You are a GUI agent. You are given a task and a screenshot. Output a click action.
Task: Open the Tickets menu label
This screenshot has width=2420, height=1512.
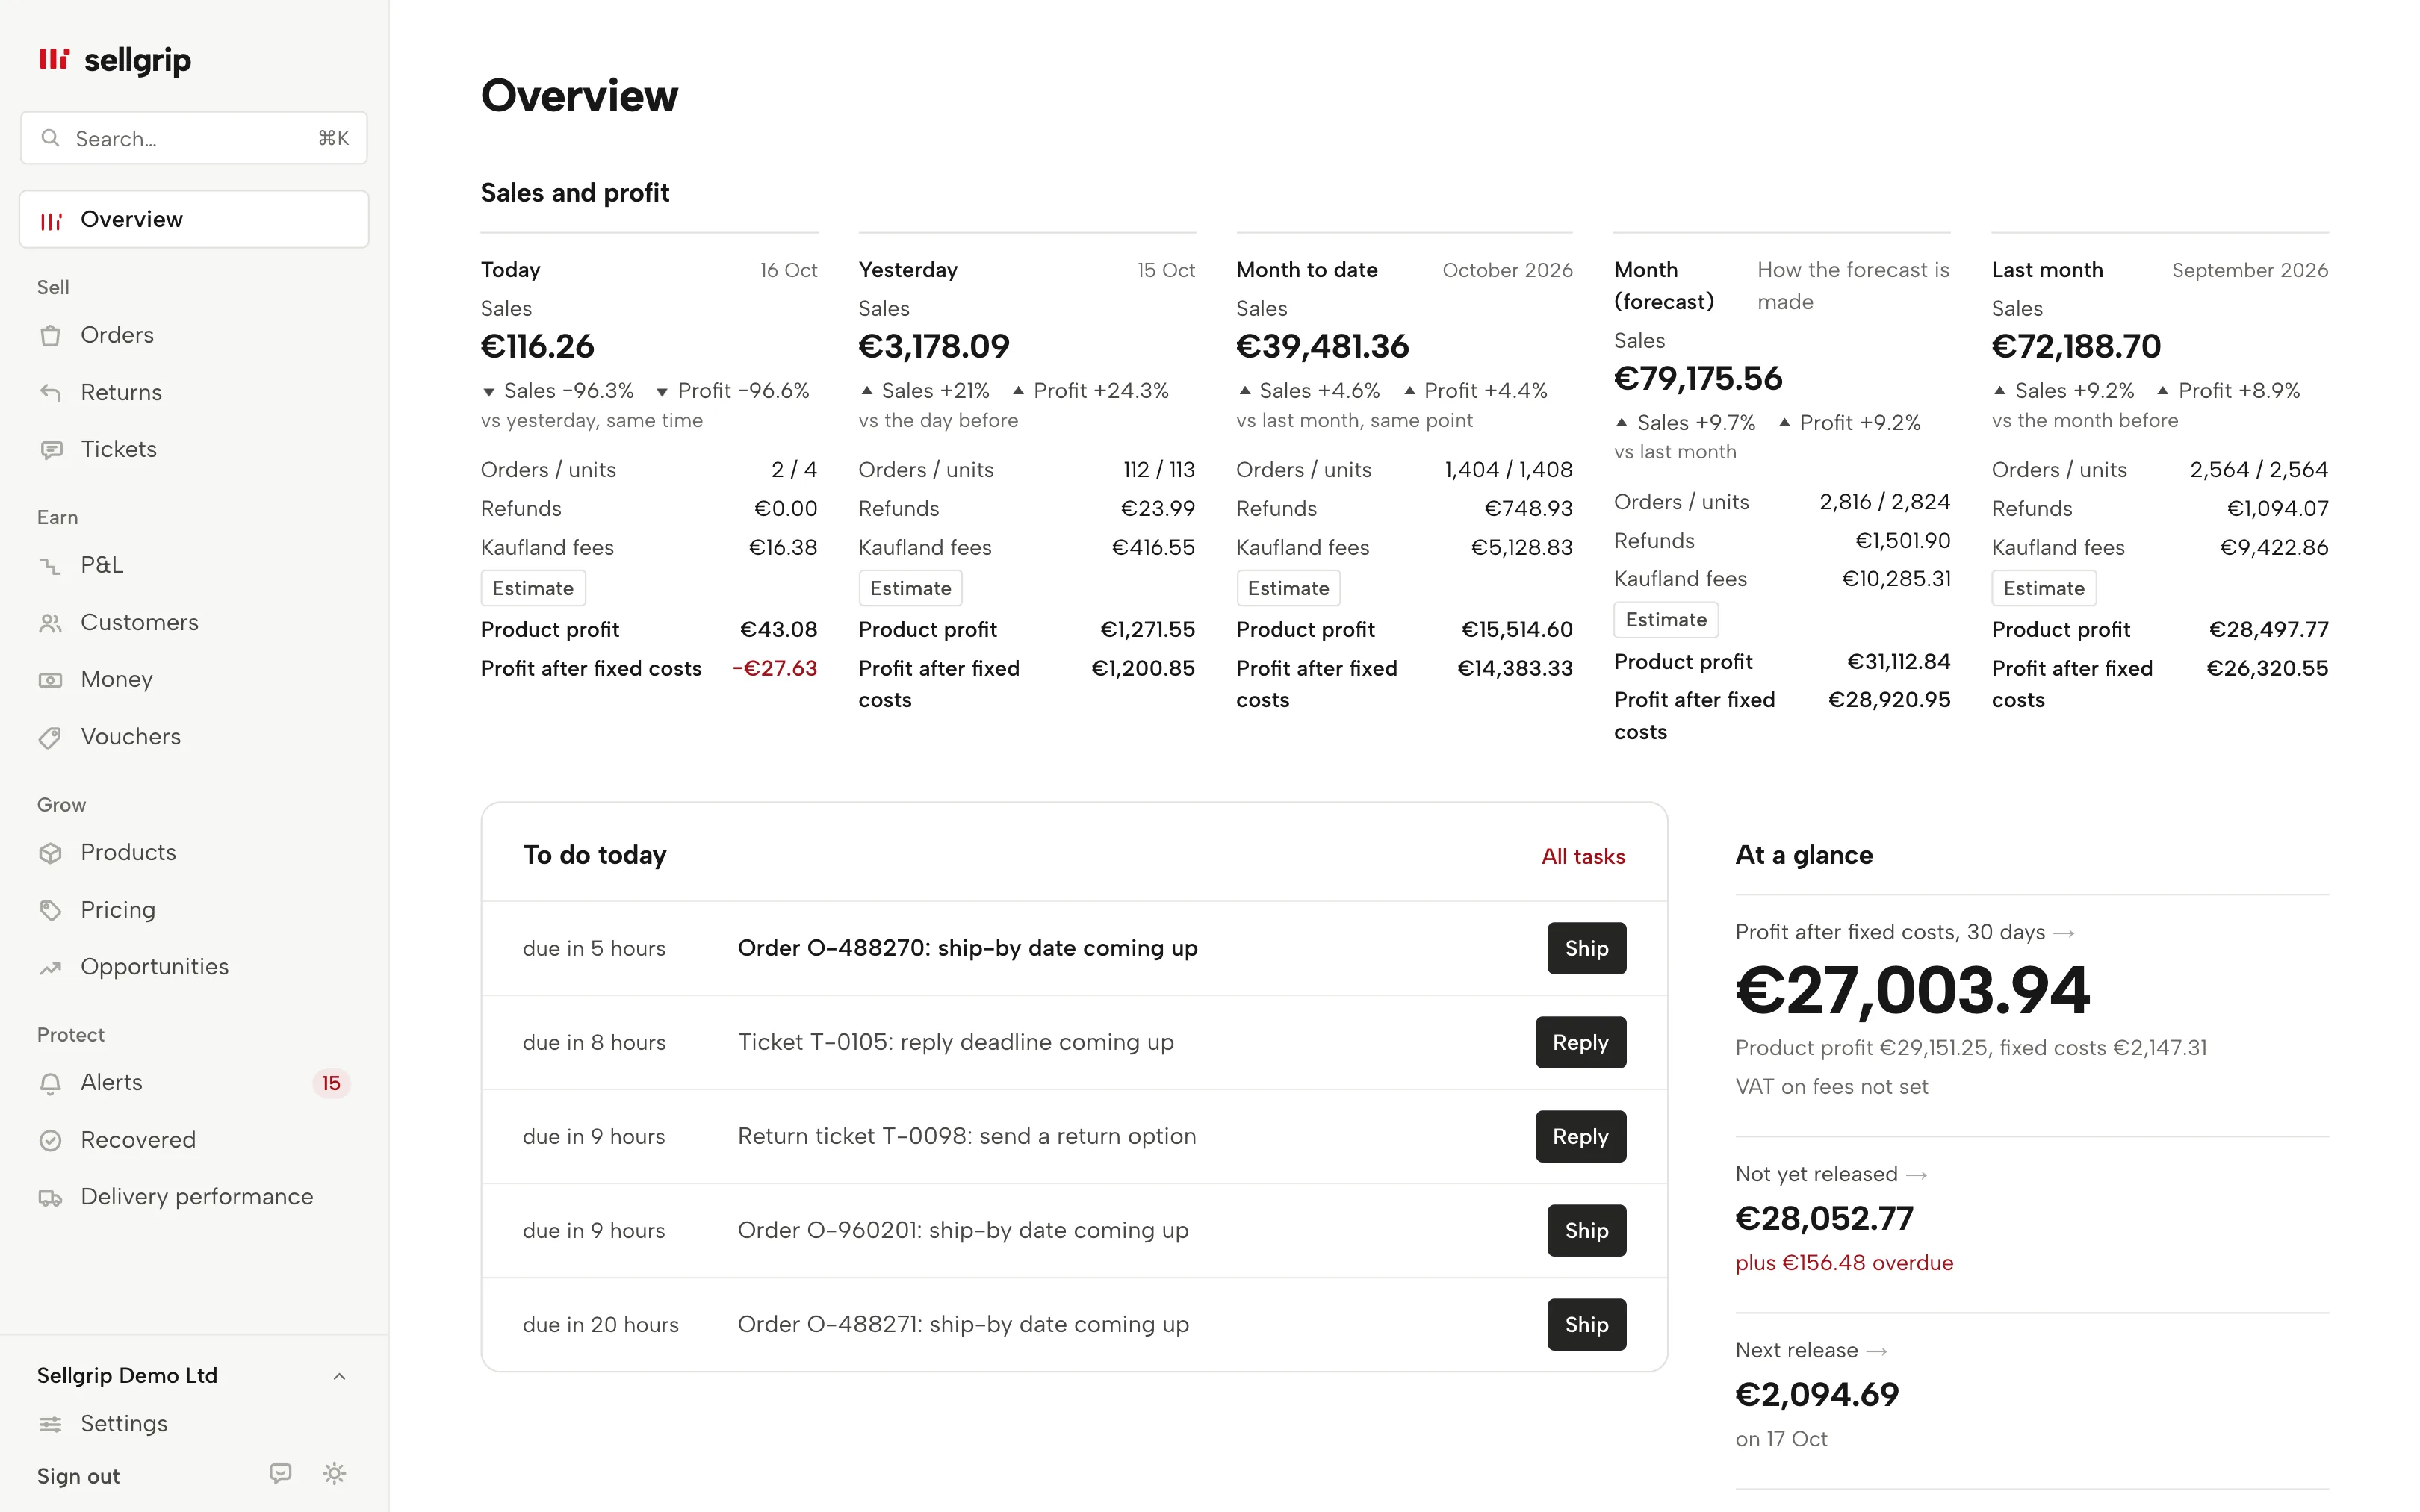pyautogui.click(x=118, y=449)
